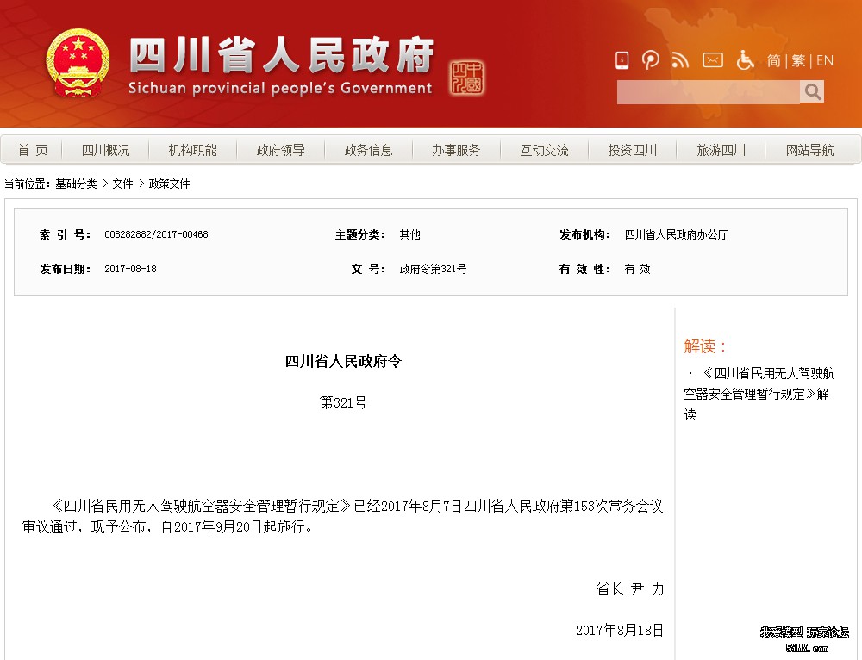Click the wheelchair accessibility icon
862x660 pixels.
pos(746,60)
